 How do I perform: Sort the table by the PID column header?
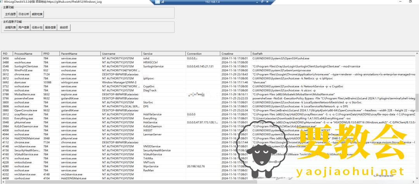point(7,53)
